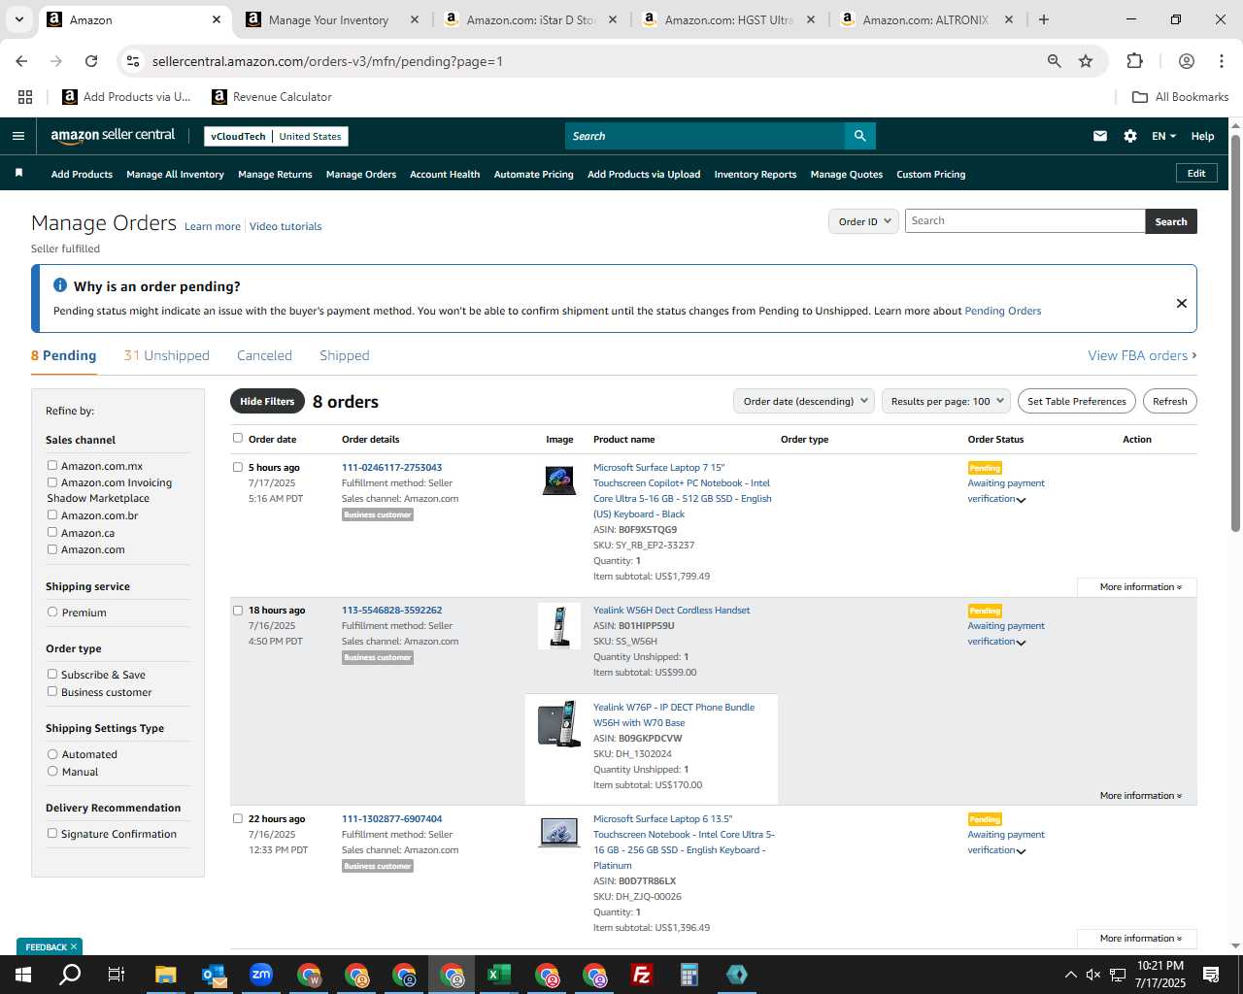Switch to the Canceled tab
This screenshot has width=1243, height=994.
pyautogui.click(x=264, y=355)
